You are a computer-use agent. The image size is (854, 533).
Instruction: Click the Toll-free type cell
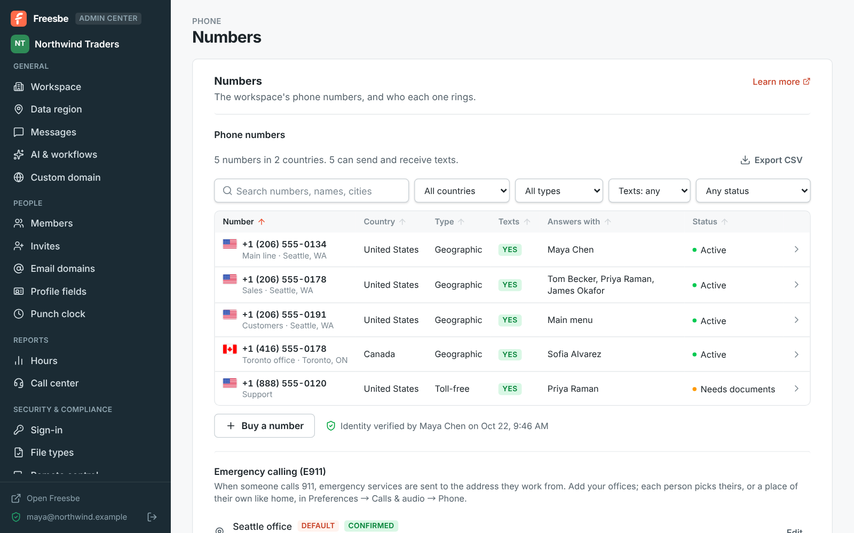coord(452,389)
